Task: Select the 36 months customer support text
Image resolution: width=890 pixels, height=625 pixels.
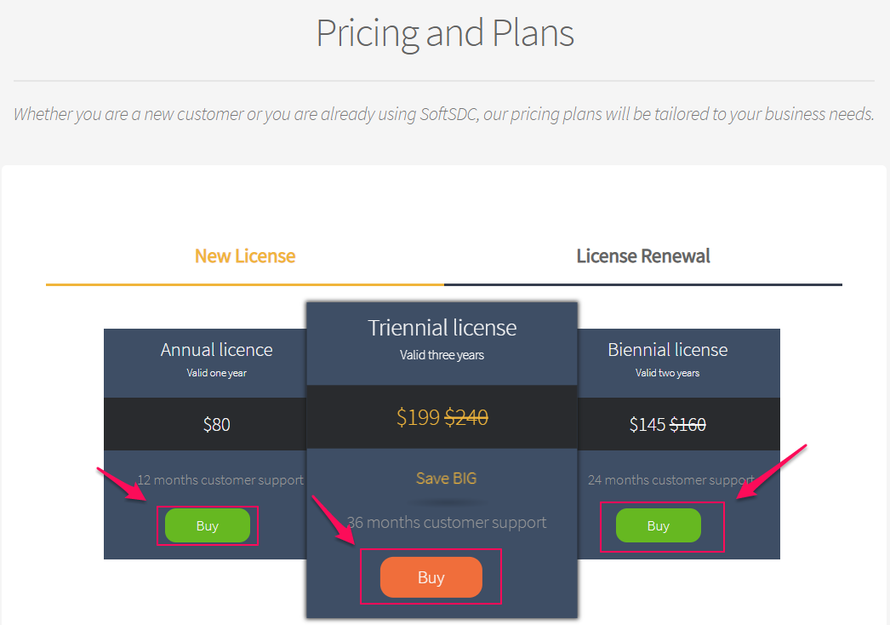Action: coord(447,523)
